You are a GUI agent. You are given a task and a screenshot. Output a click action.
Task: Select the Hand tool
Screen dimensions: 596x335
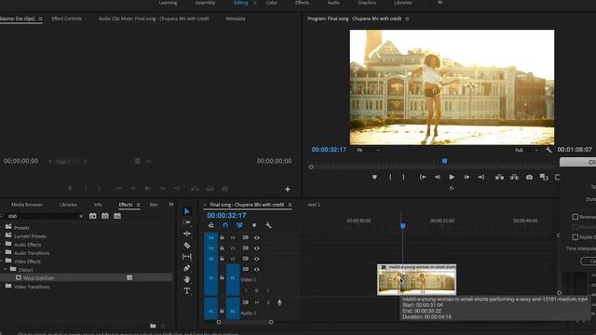pos(186,279)
